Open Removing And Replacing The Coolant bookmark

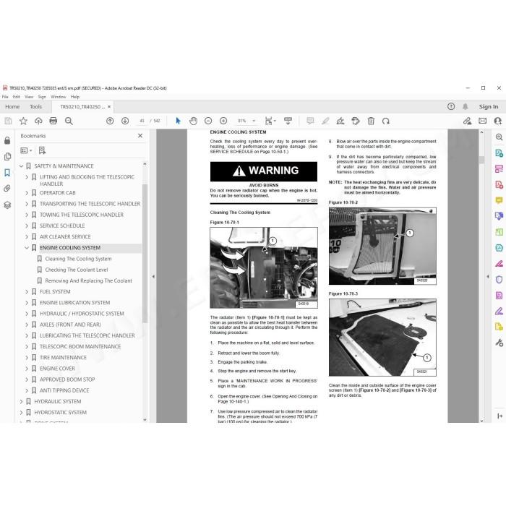(88, 280)
